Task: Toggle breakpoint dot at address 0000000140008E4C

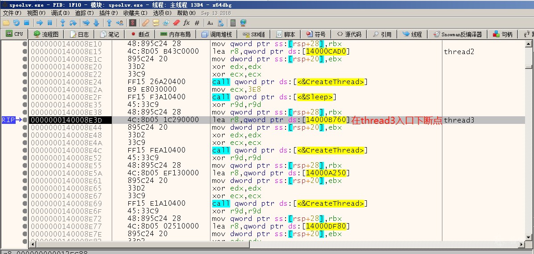Action: pos(25,150)
